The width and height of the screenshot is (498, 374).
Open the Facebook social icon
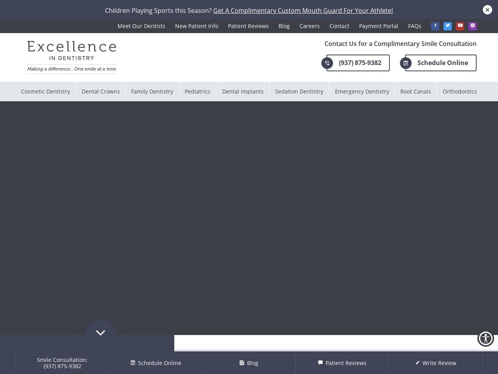(435, 26)
